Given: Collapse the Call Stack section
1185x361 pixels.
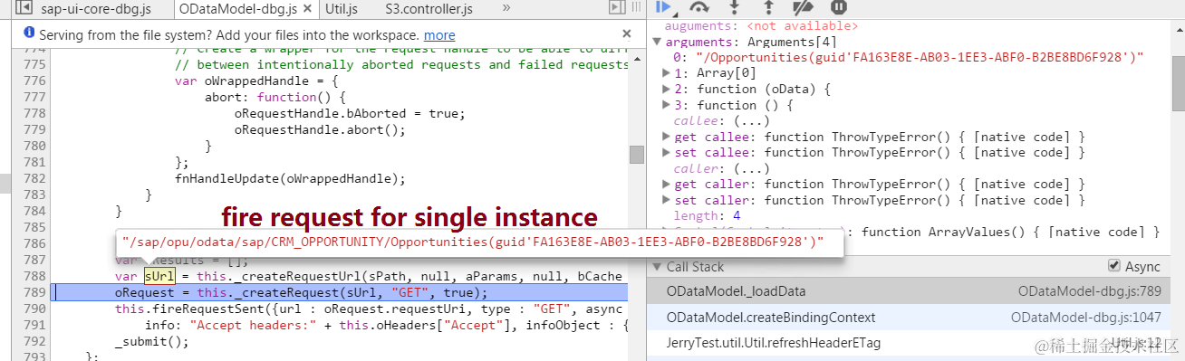Looking at the screenshot, I should pyautogui.click(x=657, y=267).
